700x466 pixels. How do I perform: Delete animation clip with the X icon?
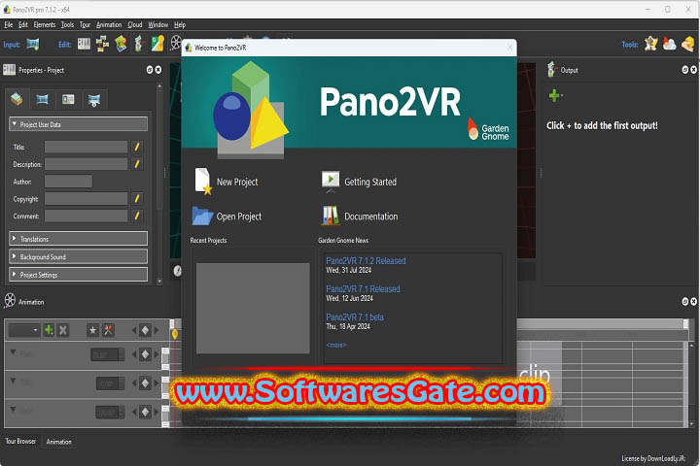pyautogui.click(x=63, y=330)
